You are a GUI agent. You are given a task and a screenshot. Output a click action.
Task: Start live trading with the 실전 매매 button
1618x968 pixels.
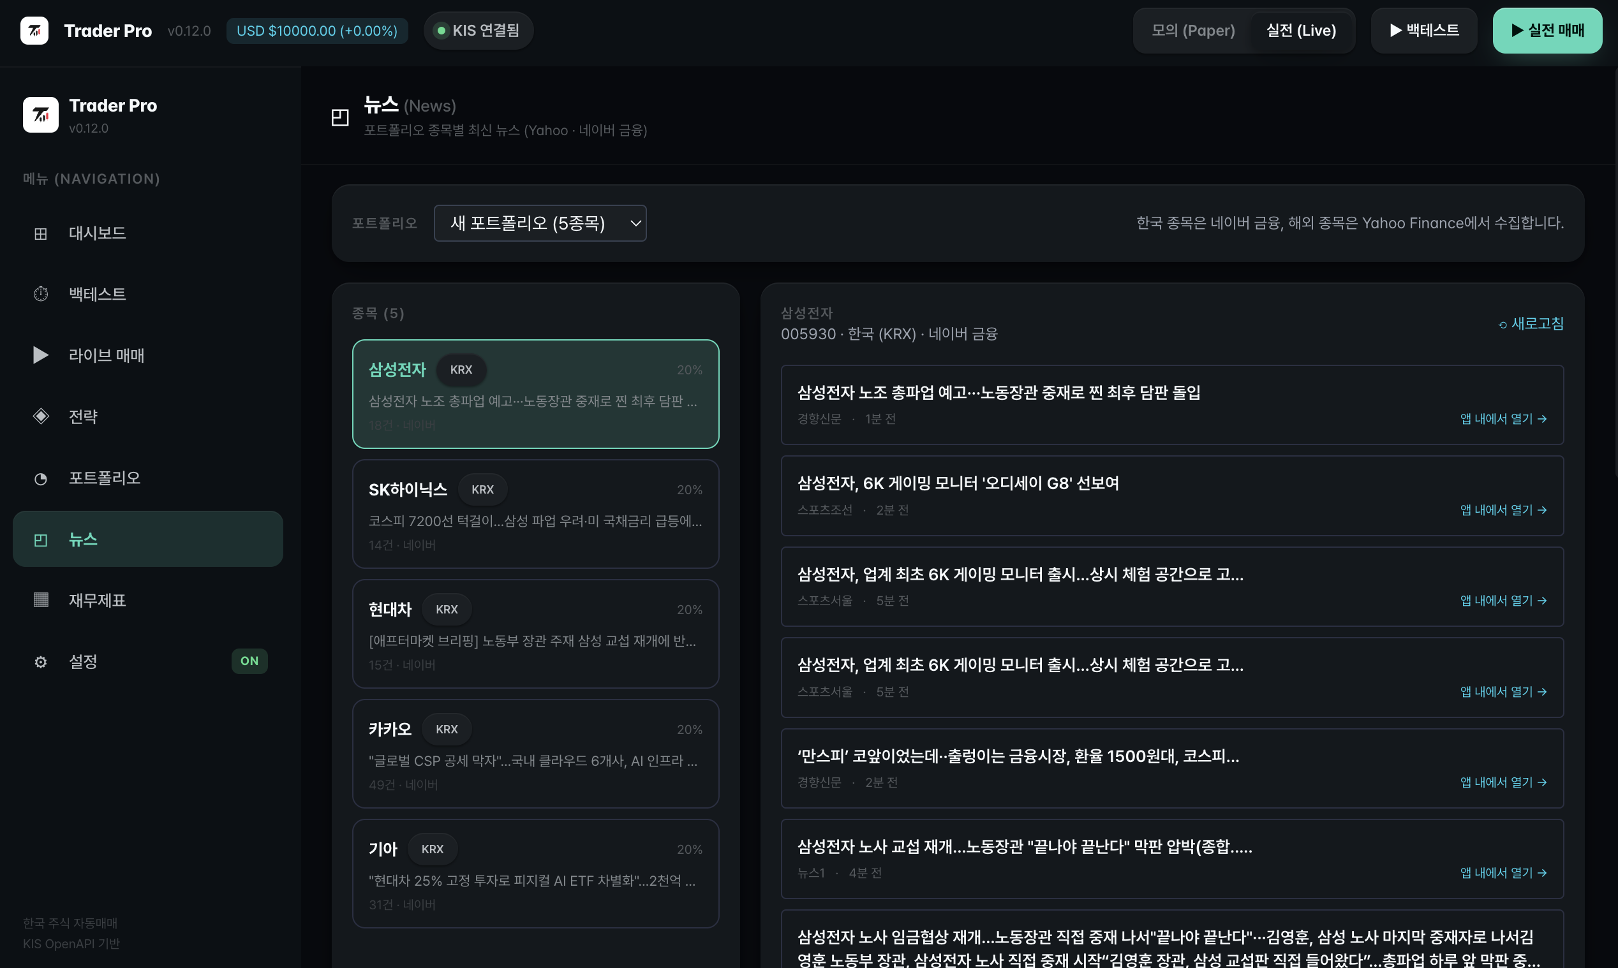pyautogui.click(x=1547, y=31)
